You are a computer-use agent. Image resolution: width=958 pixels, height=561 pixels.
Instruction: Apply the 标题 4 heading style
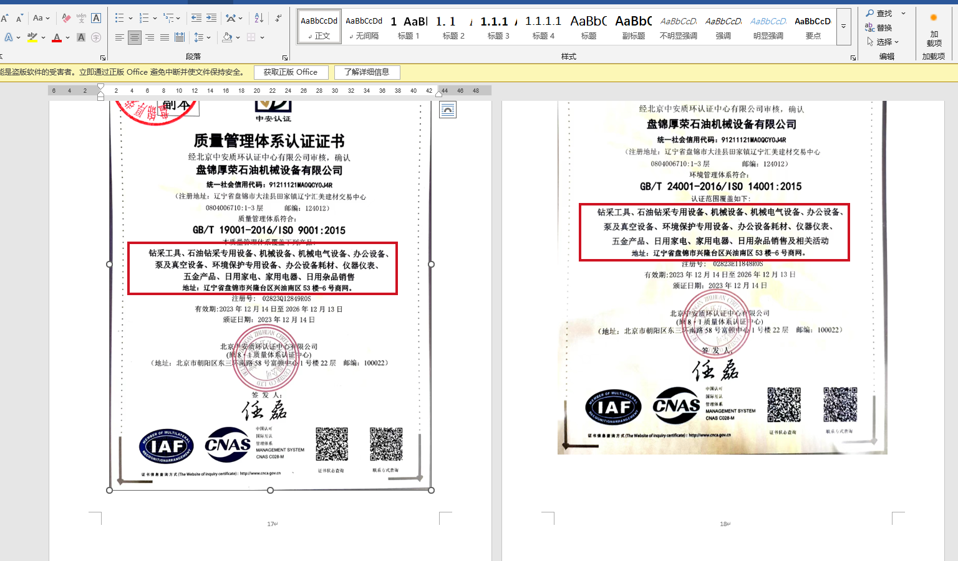point(543,27)
